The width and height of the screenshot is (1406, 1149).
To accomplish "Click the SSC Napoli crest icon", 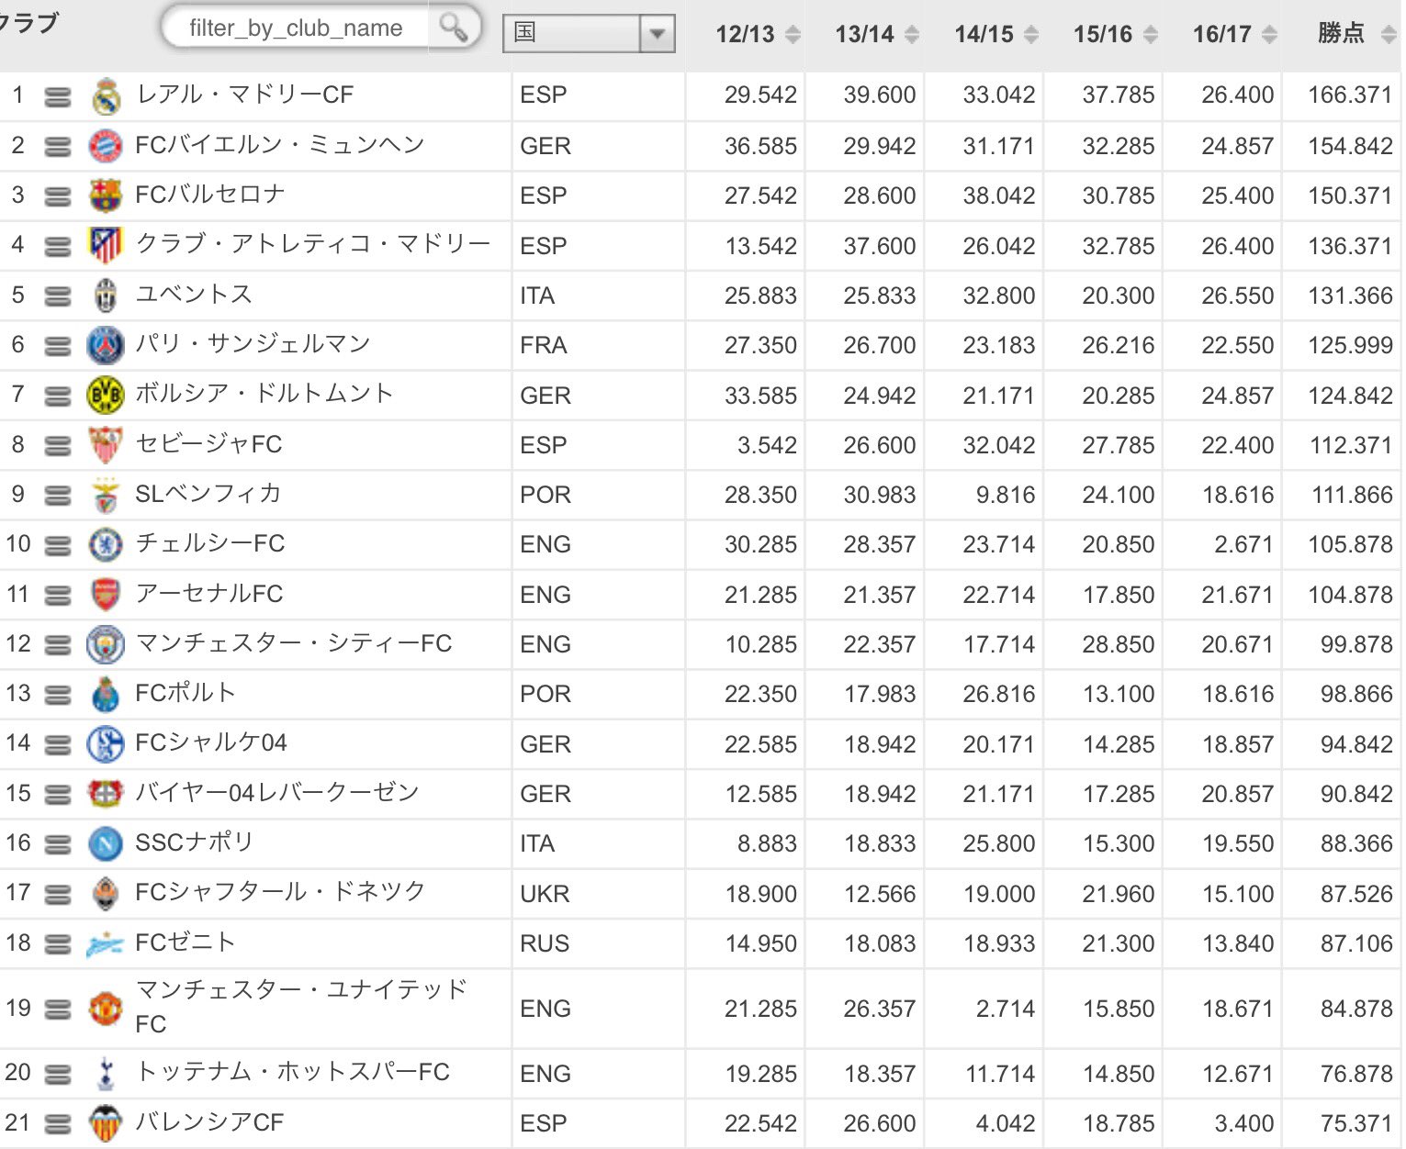I will tap(105, 842).
